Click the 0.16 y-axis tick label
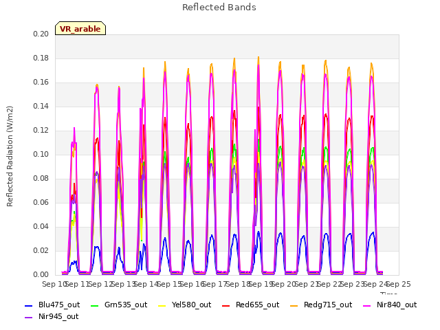 point(41,82)
